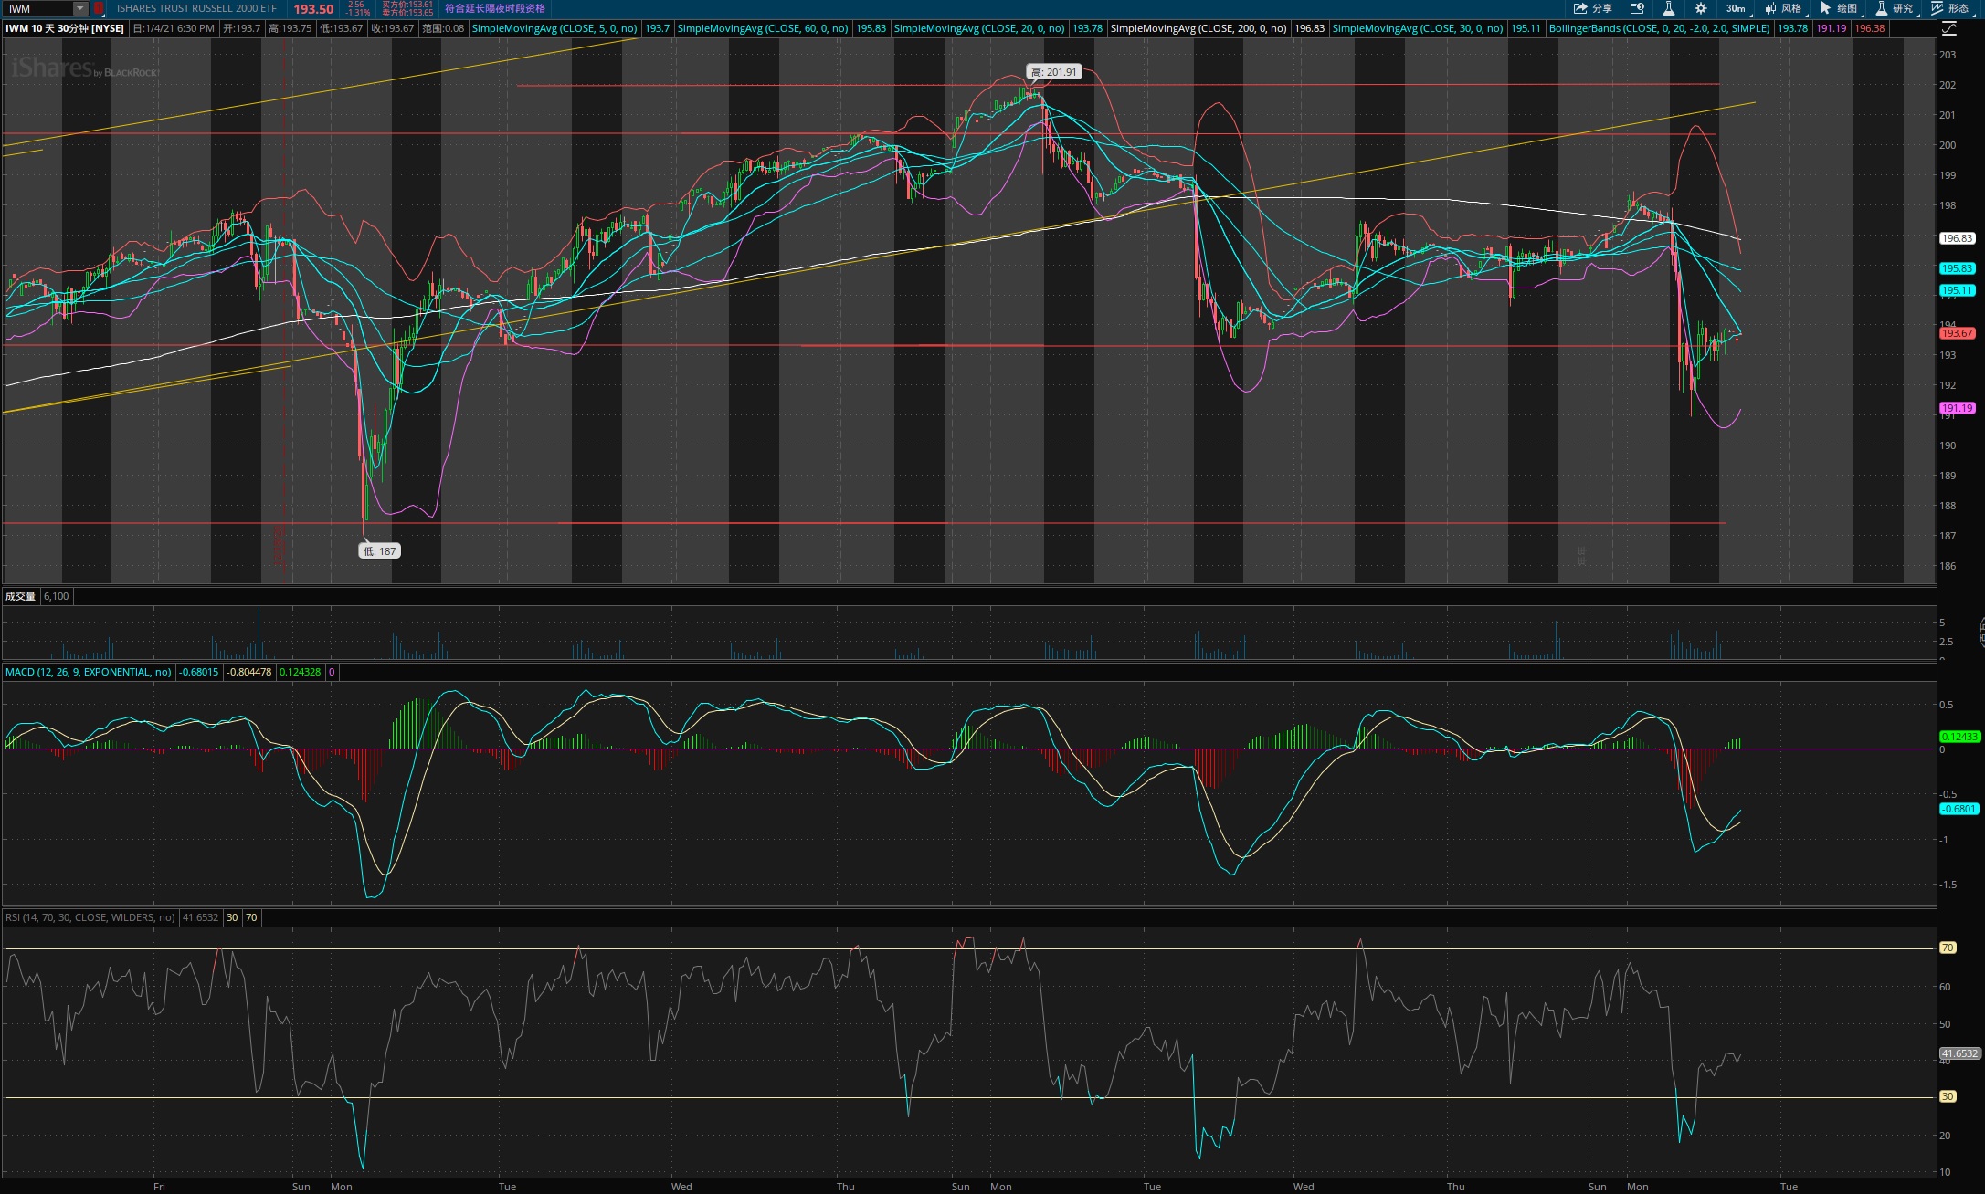
Task: Open the 形态 patterns dropdown
Action: click(1950, 8)
